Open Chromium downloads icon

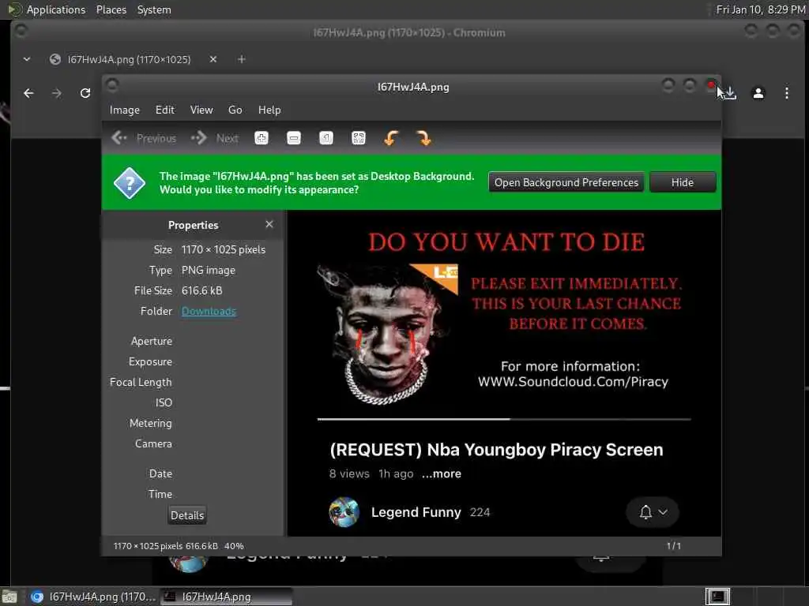click(x=730, y=93)
